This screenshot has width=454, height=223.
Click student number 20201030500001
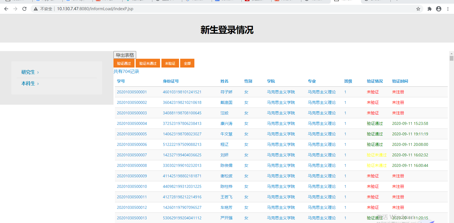click(x=132, y=92)
